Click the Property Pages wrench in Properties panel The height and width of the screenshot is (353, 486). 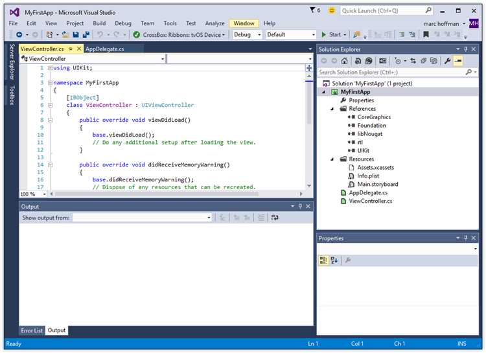(x=348, y=260)
